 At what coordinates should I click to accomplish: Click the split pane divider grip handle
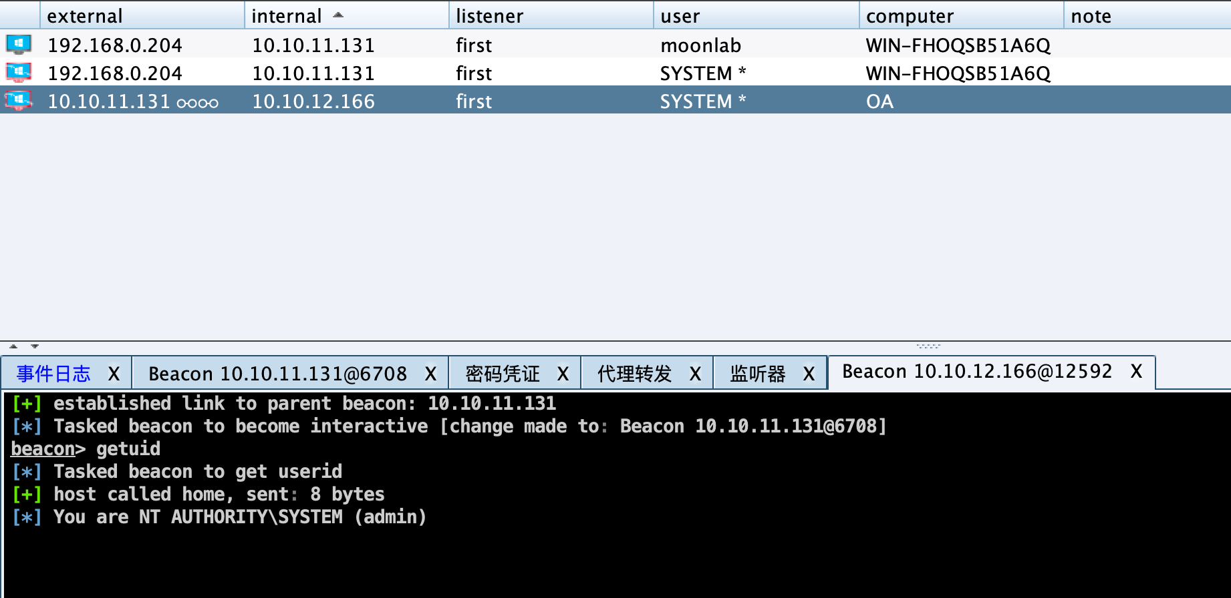[928, 346]
